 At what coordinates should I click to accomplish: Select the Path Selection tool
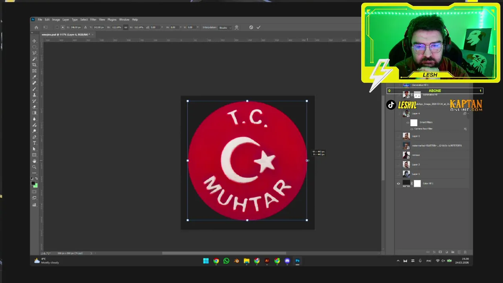pyautogui.click(x=34, y=149)
